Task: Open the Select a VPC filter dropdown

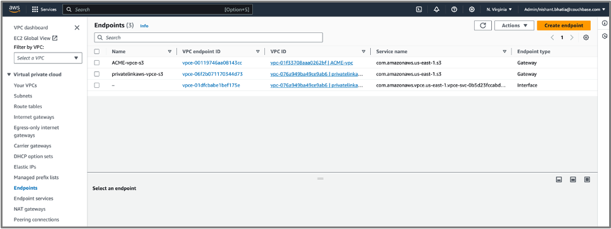Action: [48, 58]
